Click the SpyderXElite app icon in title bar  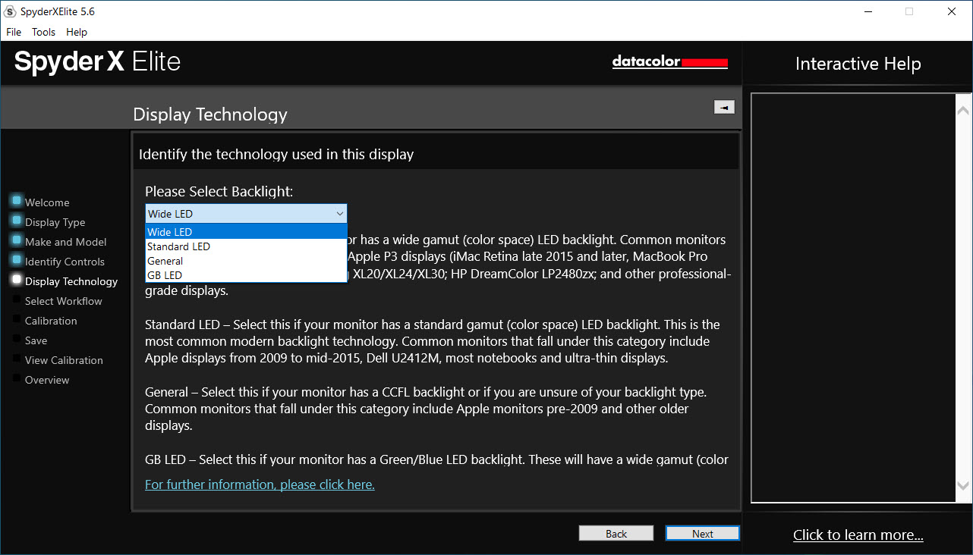pyautogui.click(x=11, y=11)
